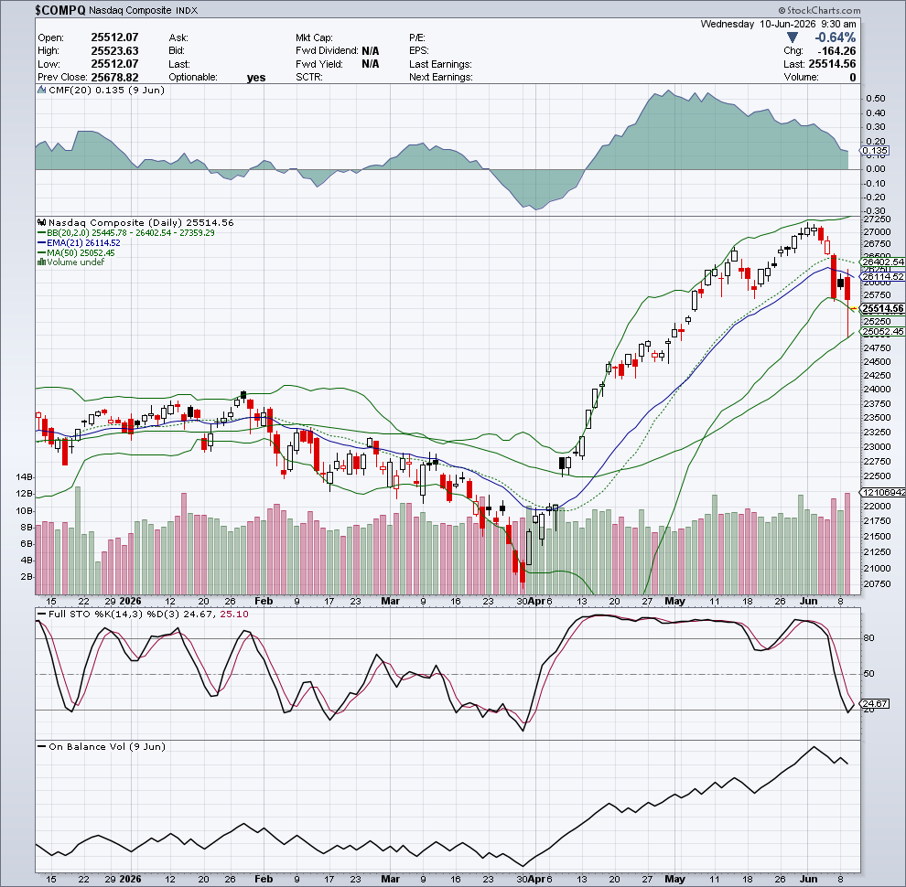This screenshot has height=887, width=906.
Task: Click the 26402.54 Bollinger middle axis tag
Action: (x=882, y=262)
